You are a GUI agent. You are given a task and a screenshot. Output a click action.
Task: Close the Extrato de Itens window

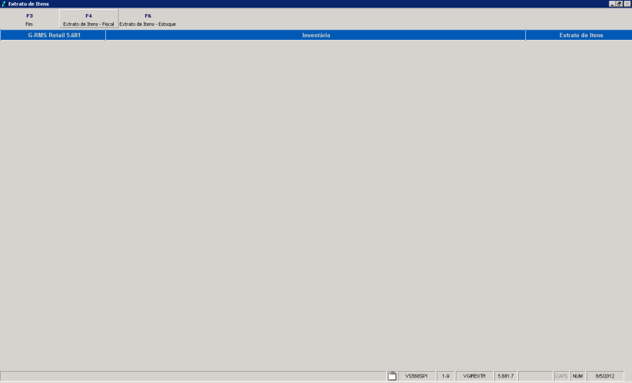(x=627, y=4)
